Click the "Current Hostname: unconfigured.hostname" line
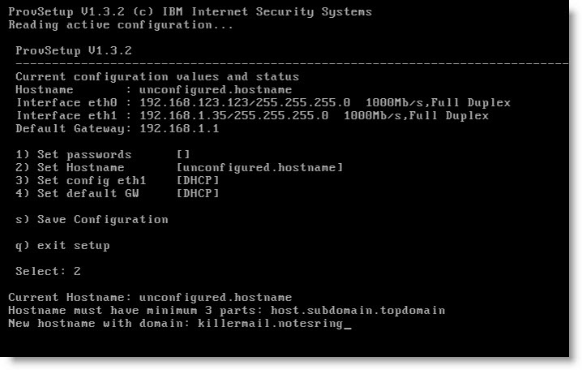The image size is (582, 370). [150, 298]
